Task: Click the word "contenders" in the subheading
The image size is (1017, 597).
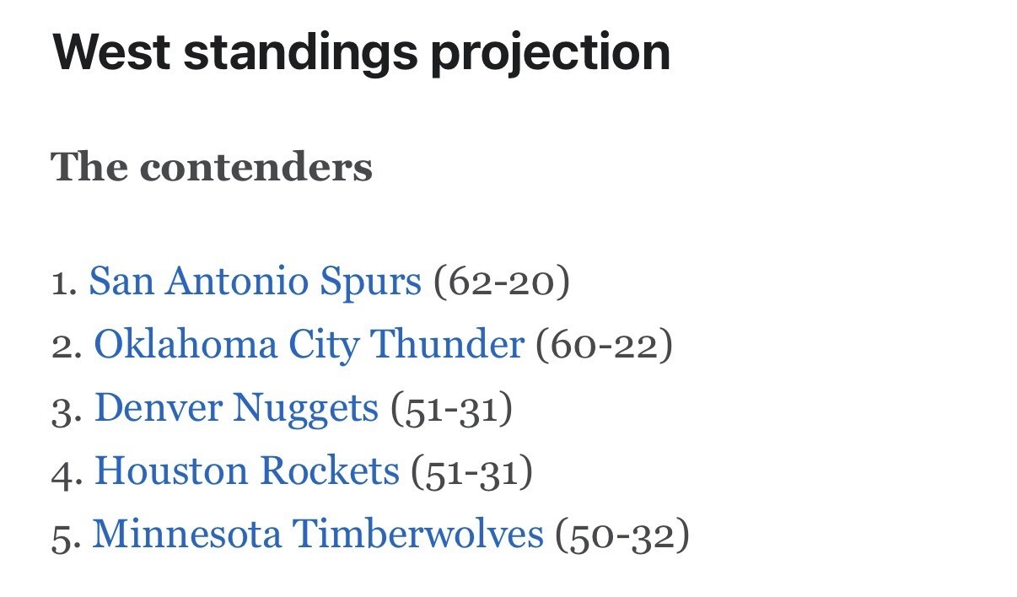Action: [256, 166]
